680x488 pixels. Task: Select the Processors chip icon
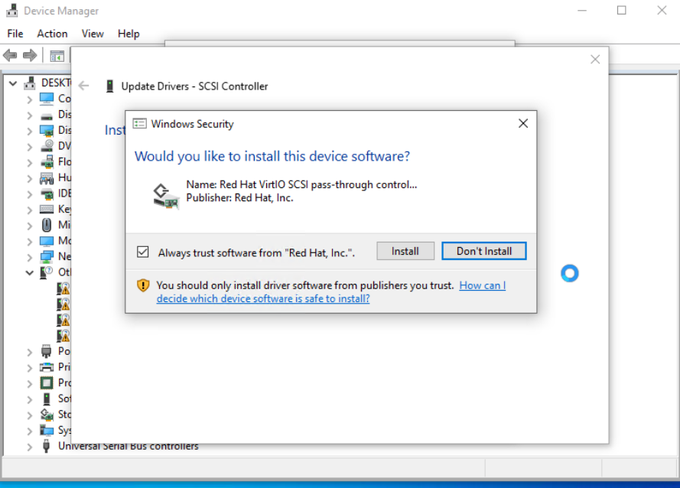tap(47, 382)
